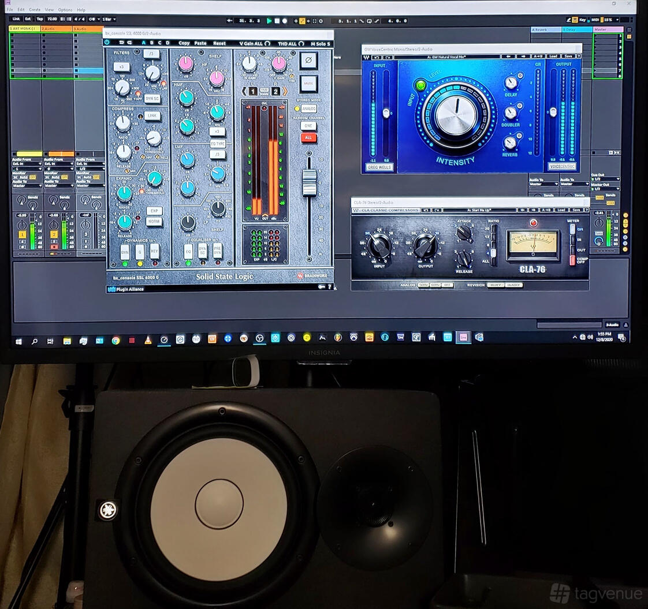
Task: Click Paste in SSL console toolbar
Action: tap(200, 43)
